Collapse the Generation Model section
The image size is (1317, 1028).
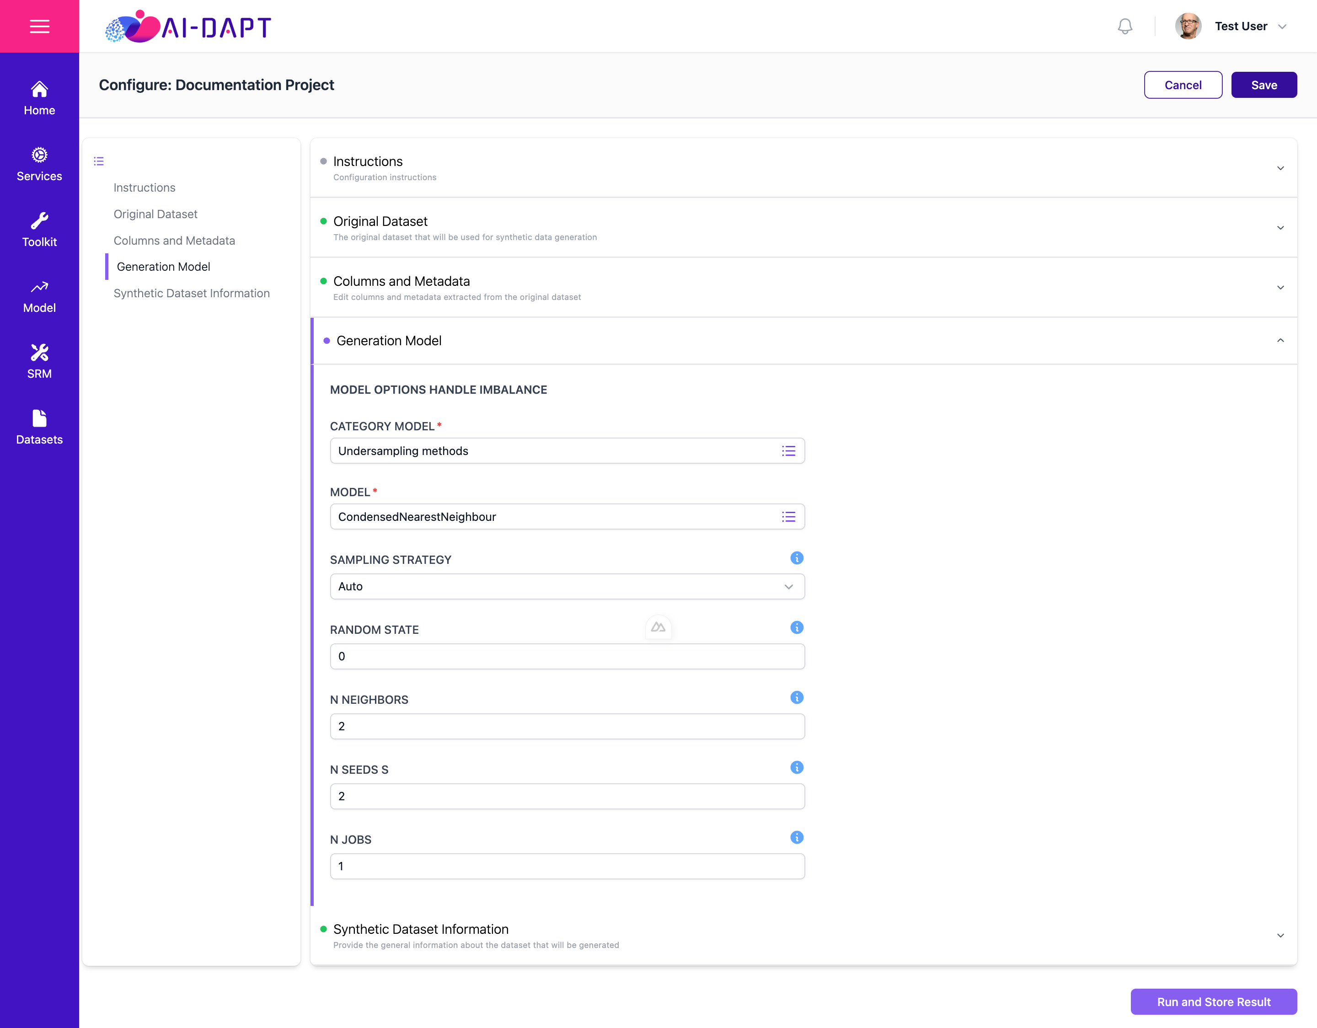(1280, 341)
